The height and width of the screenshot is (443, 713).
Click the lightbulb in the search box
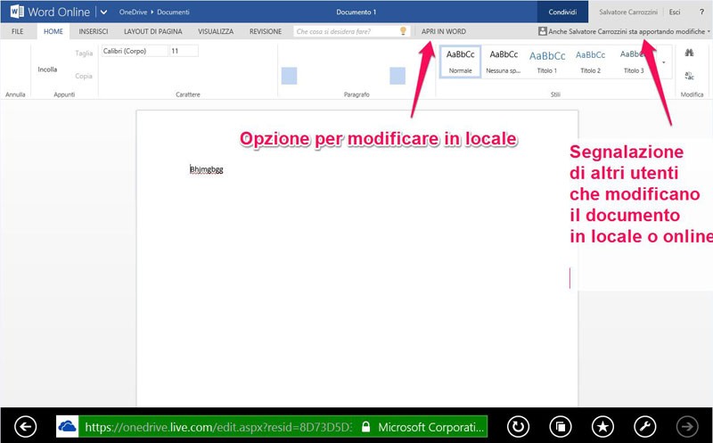tap(403, 31)
